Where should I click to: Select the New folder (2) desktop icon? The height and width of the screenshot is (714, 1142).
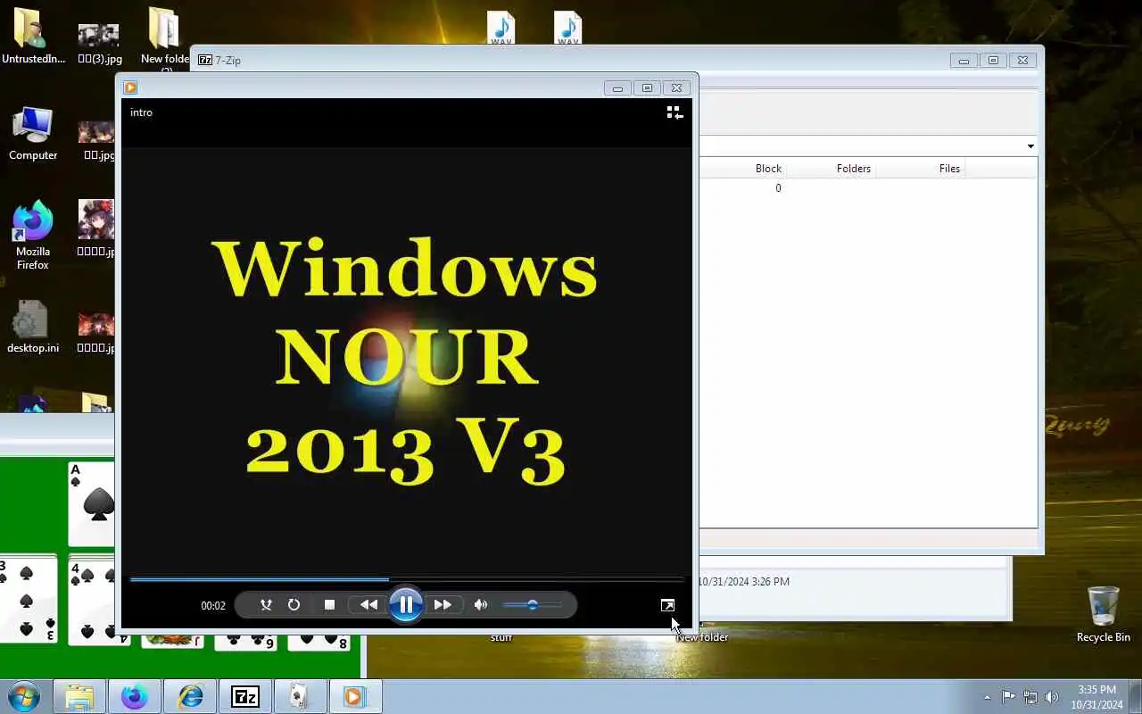point(164,40)
